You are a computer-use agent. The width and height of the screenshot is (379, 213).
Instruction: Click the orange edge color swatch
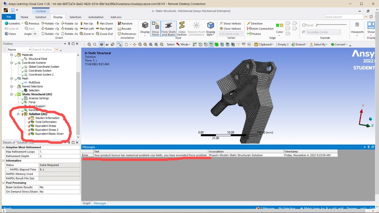282,25
